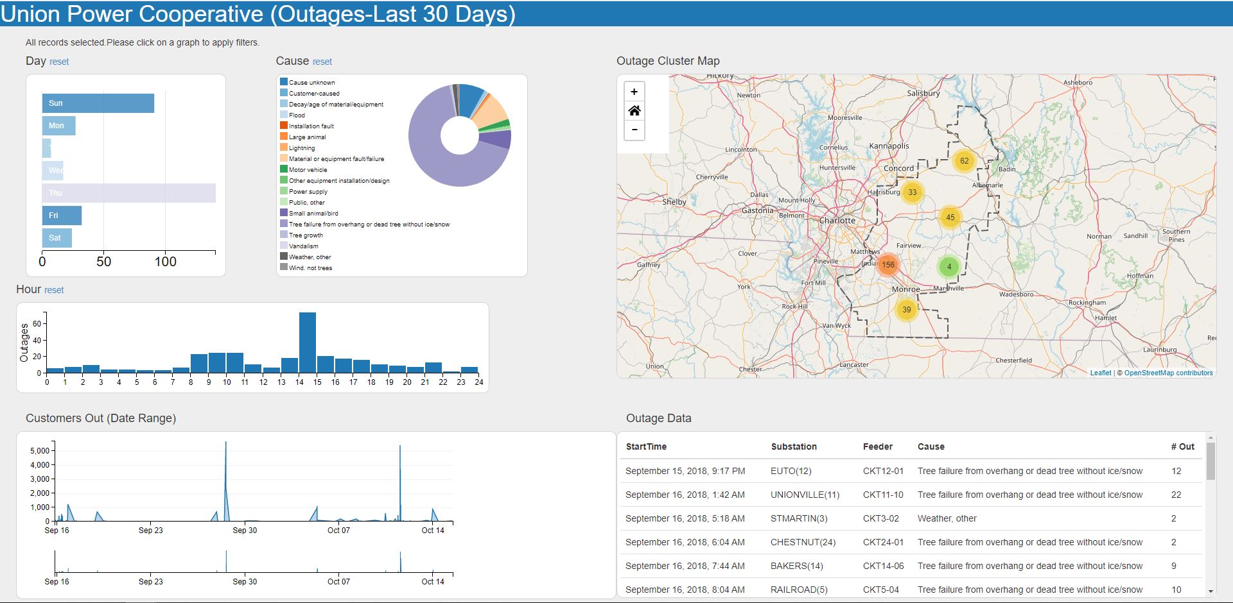
Task: Click Customer-caused legend swatch
Action: (x=284, y=93)
